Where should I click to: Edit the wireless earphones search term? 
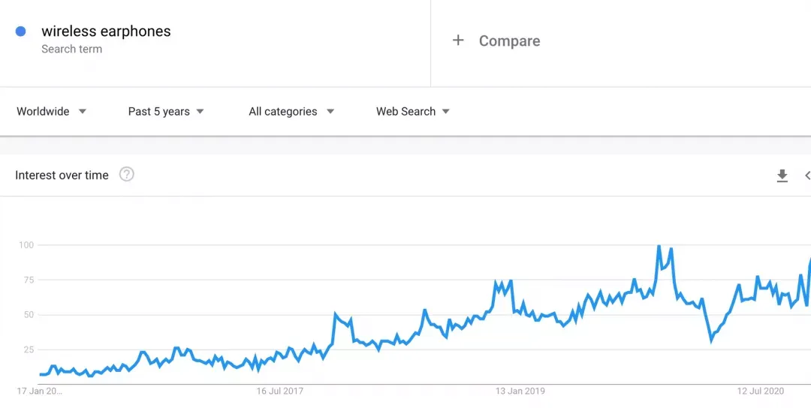tap(106, 31)
